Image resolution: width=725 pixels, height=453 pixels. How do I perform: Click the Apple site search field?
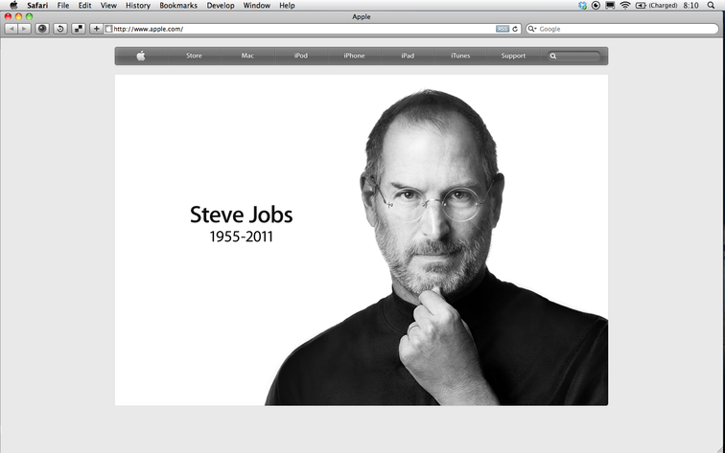pyautogui.click(x=573, y=56)
